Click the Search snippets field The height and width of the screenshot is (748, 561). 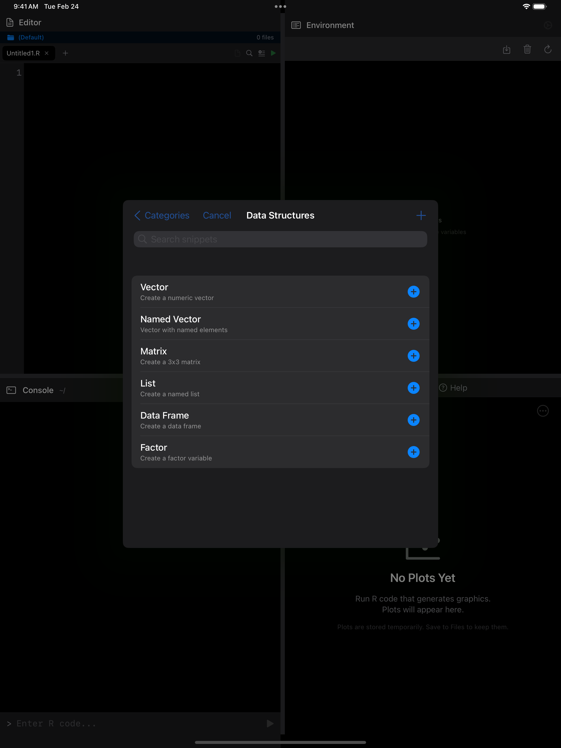tap(280, 239)
